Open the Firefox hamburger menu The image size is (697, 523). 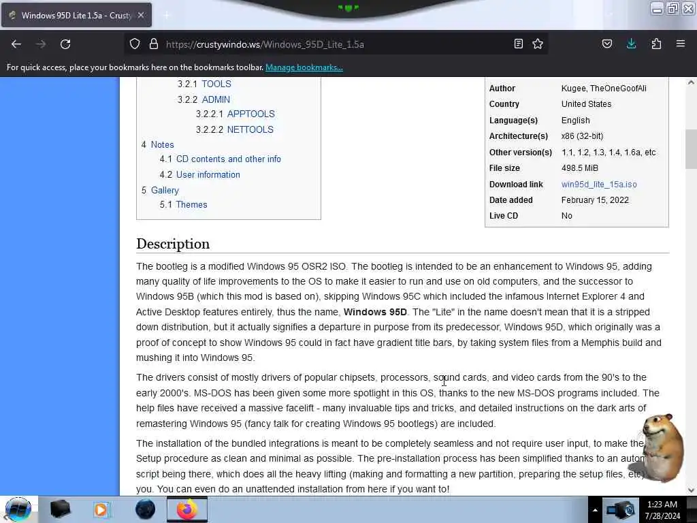pos(681,44)
